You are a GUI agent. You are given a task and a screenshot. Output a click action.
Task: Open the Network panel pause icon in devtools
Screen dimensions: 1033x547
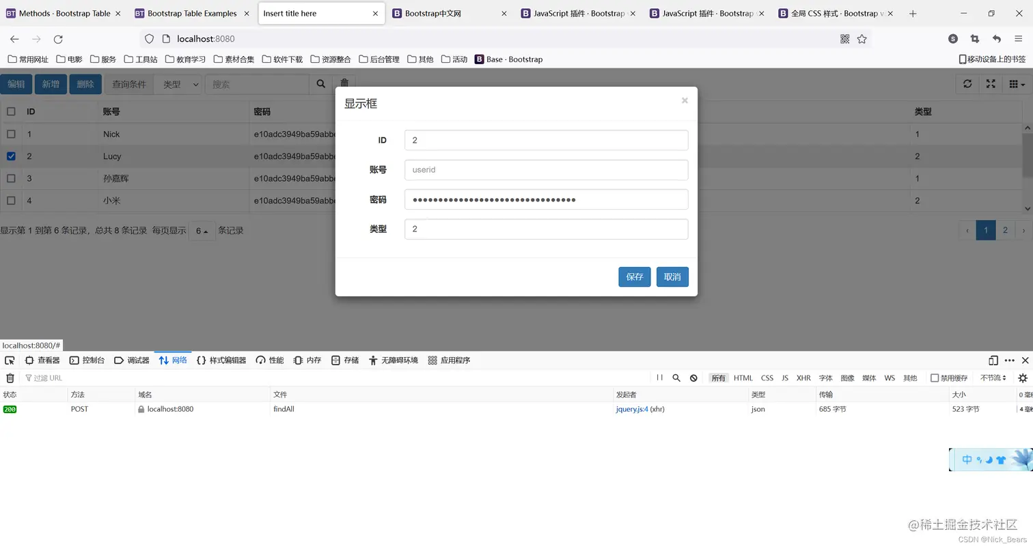pos(659,378)
